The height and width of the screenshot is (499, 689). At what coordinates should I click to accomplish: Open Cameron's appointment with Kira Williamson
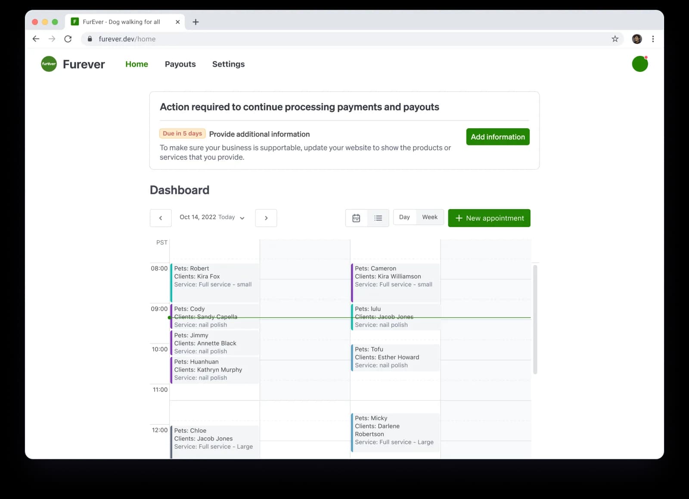point(395,283)
